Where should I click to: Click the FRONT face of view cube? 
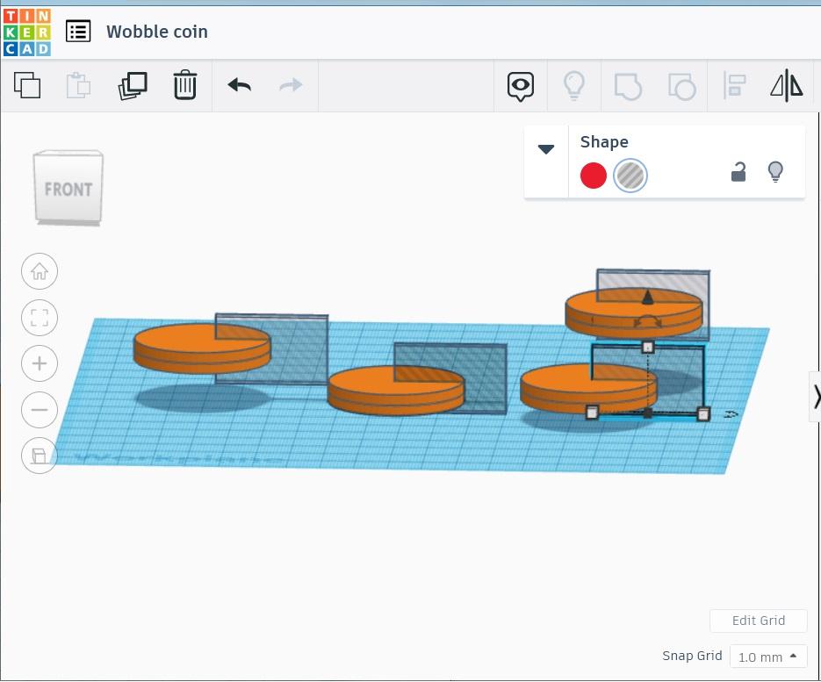click(68, 188)
